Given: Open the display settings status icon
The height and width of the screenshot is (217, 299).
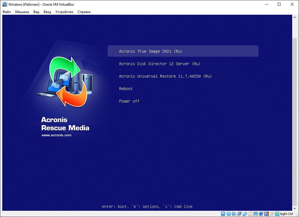Looking at the screenshot, I should 255,214.
